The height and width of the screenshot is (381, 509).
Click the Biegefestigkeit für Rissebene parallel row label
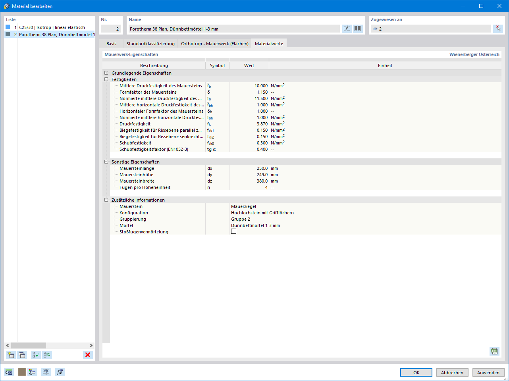click(161, 130)
